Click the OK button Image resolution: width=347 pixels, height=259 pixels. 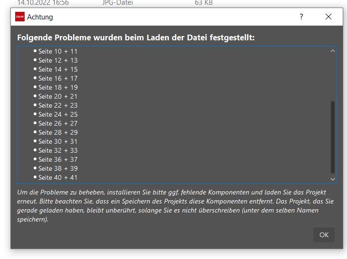(x=324, y=235)
